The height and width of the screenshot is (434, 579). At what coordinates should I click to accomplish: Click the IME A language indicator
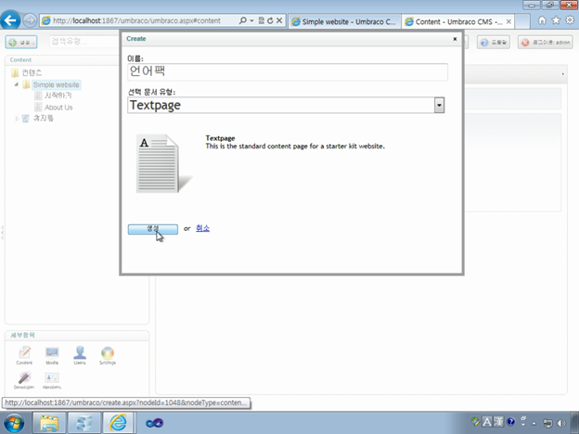pos(487,421)
